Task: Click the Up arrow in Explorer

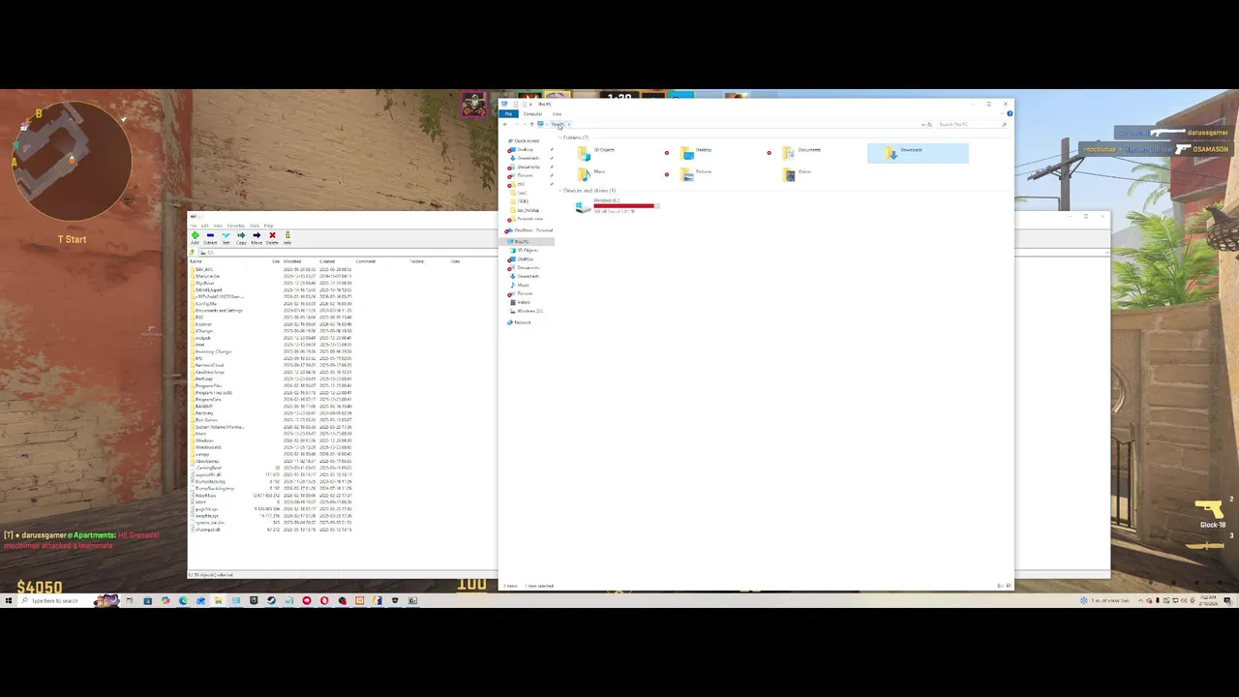Action: pyautogui.click(x=531, y=124)
